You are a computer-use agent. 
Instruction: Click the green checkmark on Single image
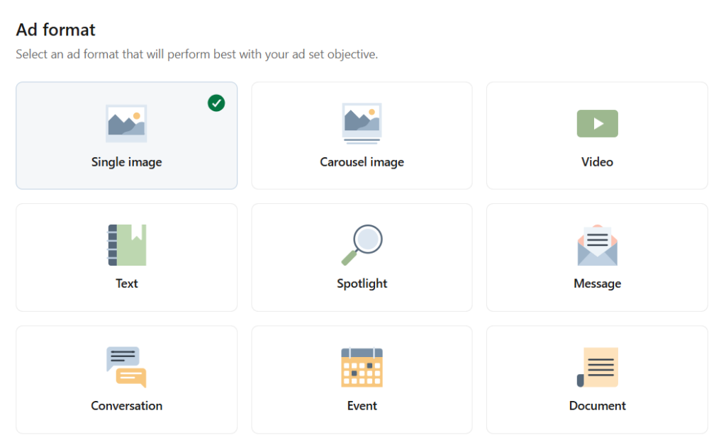(x=216, y=103)
